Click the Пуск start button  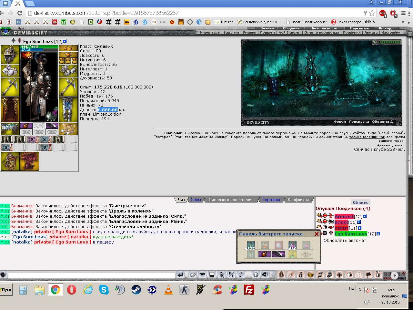click(x=6, y=290)
